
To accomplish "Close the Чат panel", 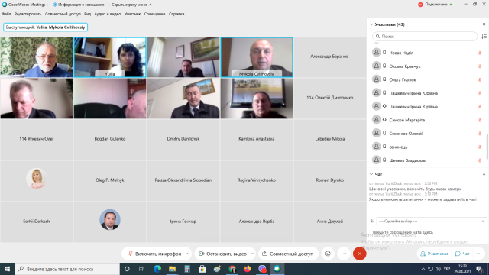I will click(x=484, y=174).
